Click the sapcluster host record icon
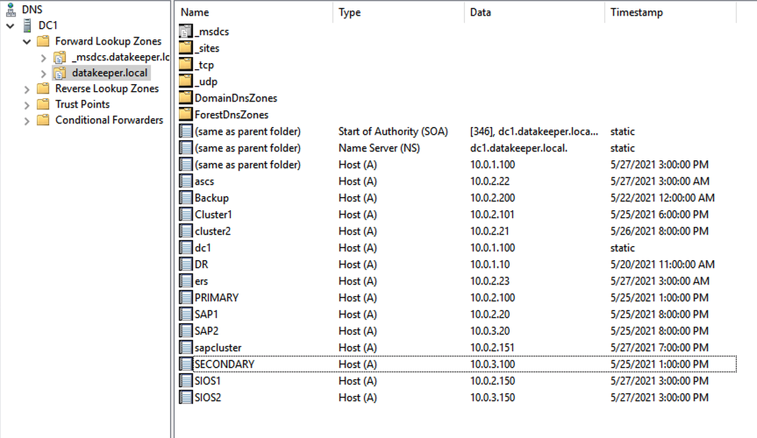This screenshot has width=757, height=438. [186, 347]
